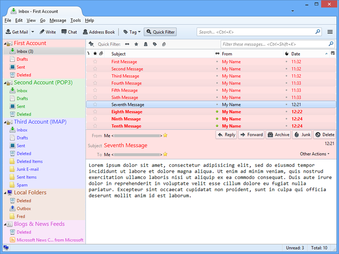Screen dimensions: 339x254
Task: Select First Account Drafts folder
Action: point(22,59)
